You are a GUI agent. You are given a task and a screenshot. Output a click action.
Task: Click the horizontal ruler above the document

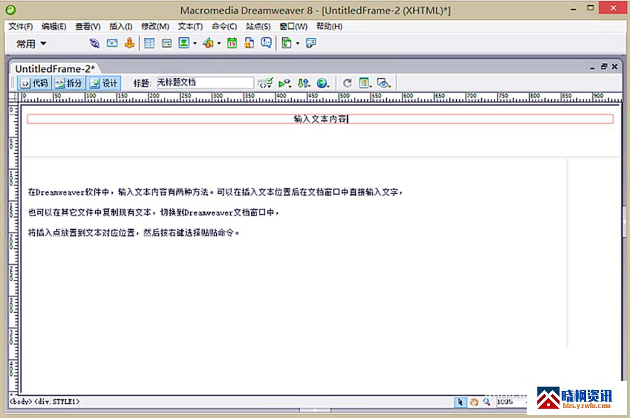coord(321,97)
